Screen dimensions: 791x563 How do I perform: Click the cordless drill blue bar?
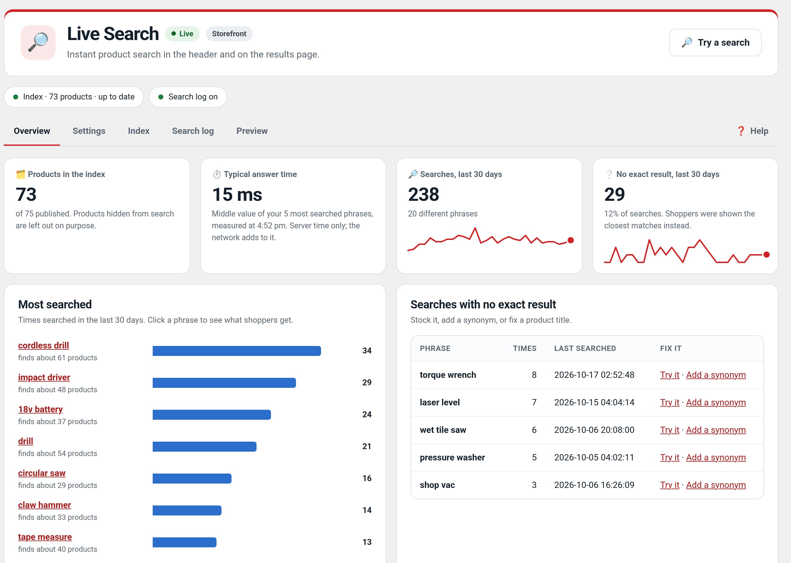[x=237, y=351]
